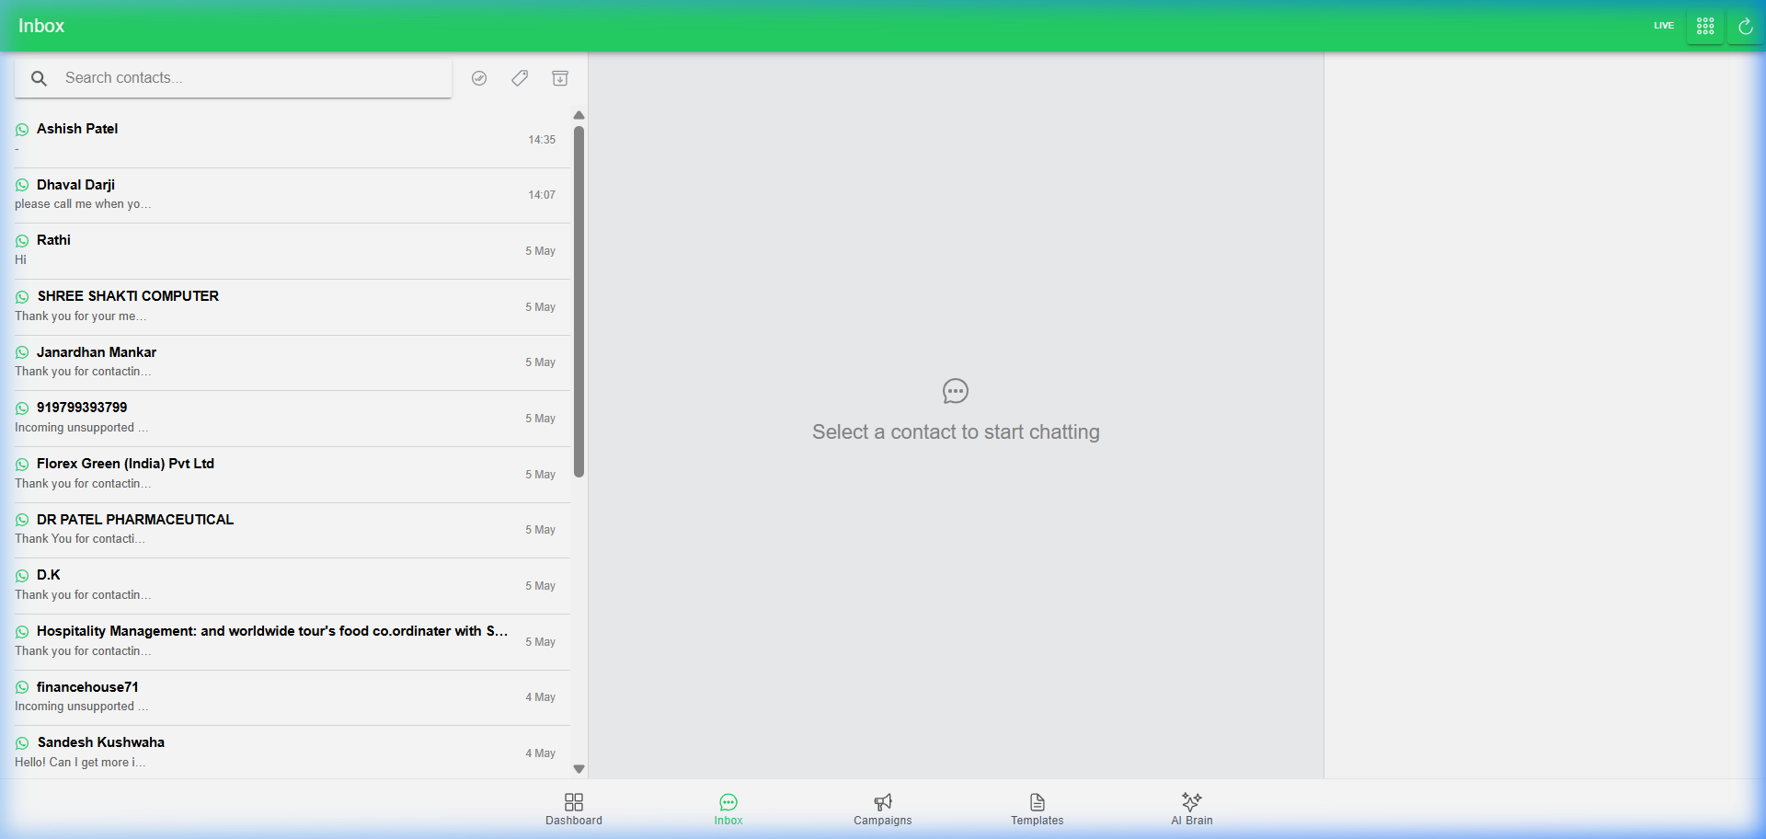The width and height of the screenshot is (1766, 839).
Task: Click the contact list scrollbar thumb
Action: 579,302
